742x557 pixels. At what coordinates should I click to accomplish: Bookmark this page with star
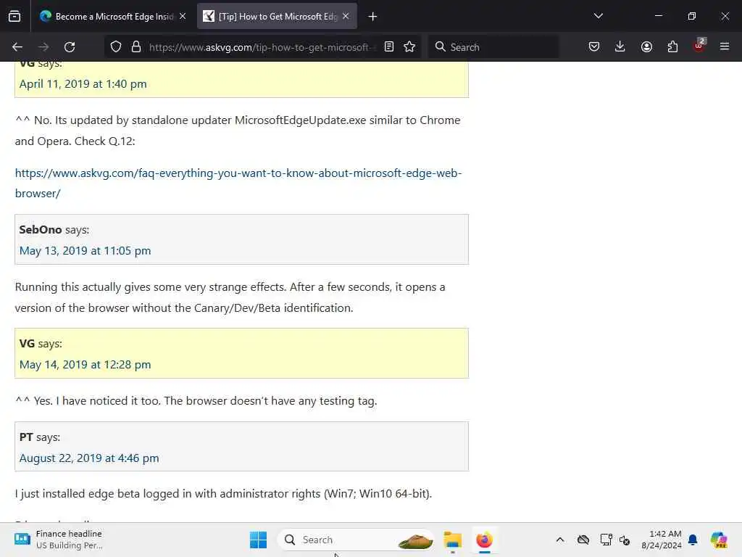409,47
